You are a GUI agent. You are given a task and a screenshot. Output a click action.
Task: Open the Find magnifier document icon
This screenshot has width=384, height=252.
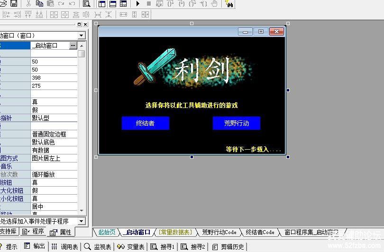[x=86, y=4]
